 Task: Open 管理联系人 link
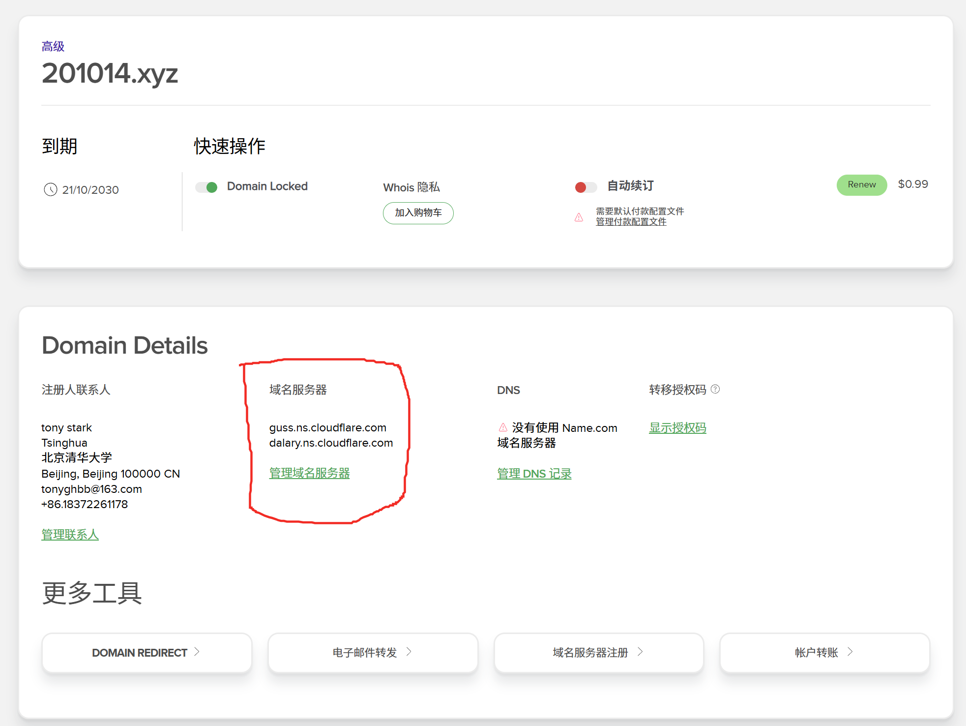(x=70, y=535)
